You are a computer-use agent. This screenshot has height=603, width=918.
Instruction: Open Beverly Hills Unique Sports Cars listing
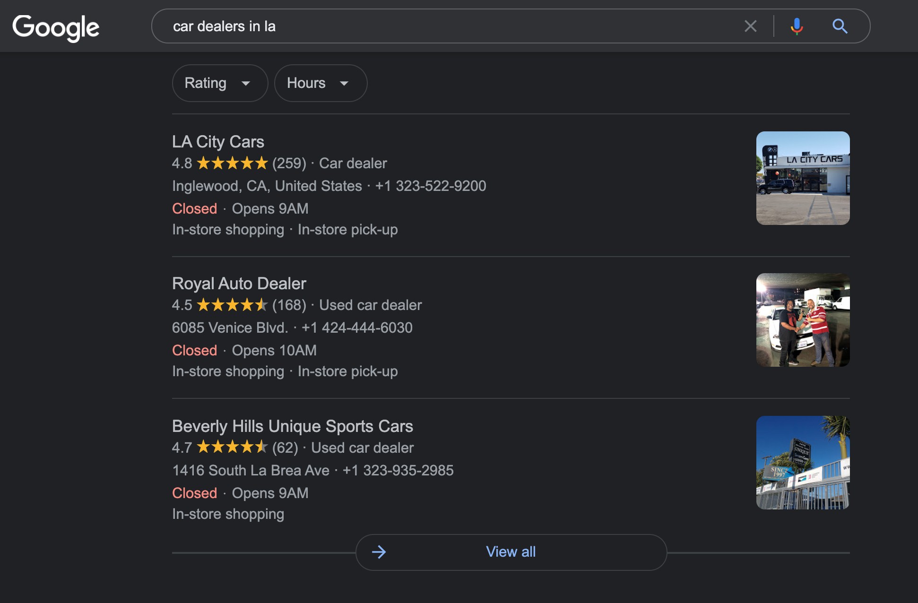293,426
